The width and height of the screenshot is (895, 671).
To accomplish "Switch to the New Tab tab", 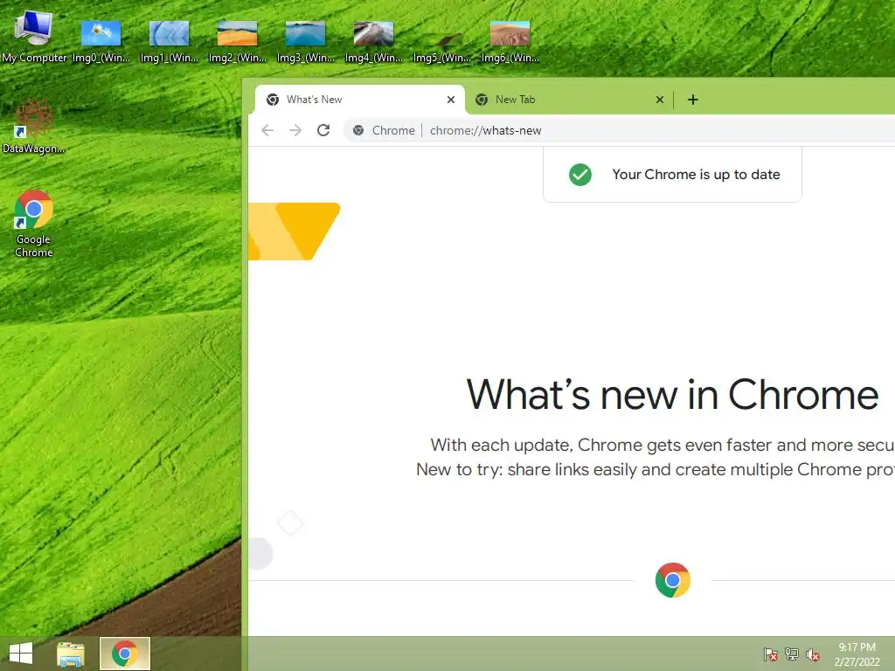I will 568,100.
